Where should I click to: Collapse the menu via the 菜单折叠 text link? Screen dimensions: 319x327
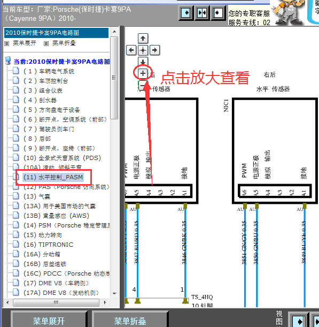(x=64, y=43)
